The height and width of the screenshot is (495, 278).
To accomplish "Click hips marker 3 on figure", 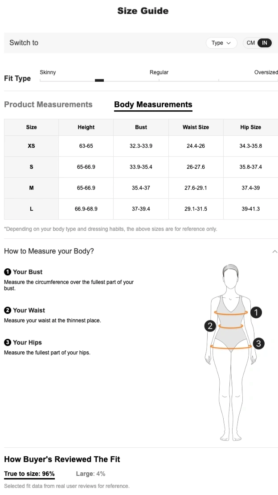I will pyautogui.click(x=258, y=343).
